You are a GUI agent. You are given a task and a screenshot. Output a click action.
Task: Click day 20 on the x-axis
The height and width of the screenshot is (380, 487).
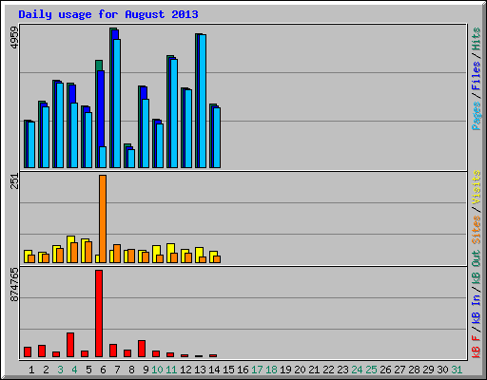tap(300, 370)
